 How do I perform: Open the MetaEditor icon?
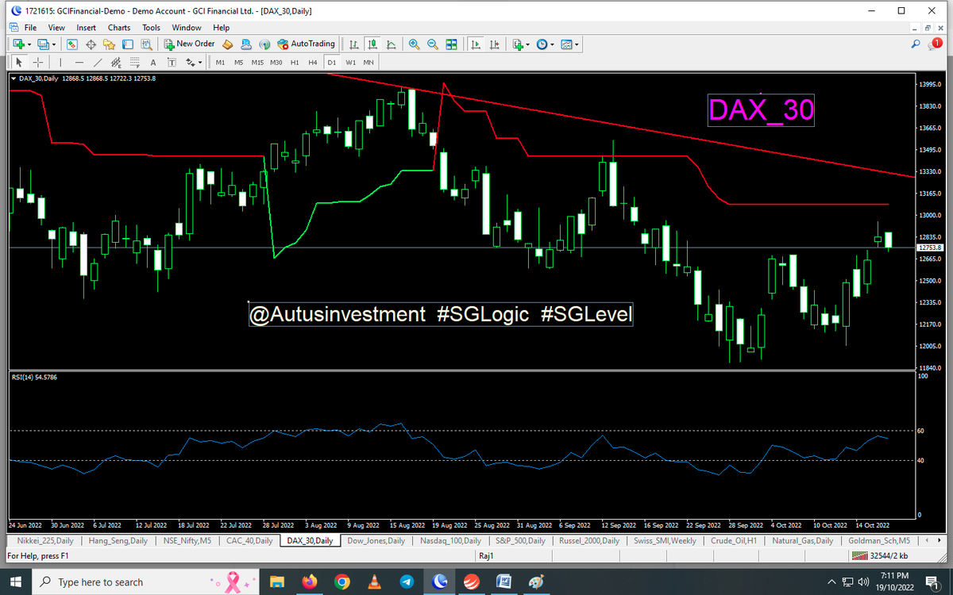coord(227,44)
